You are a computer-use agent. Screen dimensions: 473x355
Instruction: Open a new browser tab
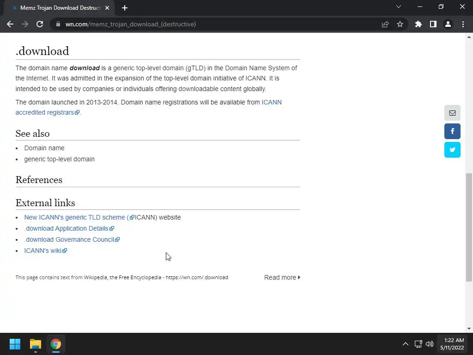click(125, 8)
